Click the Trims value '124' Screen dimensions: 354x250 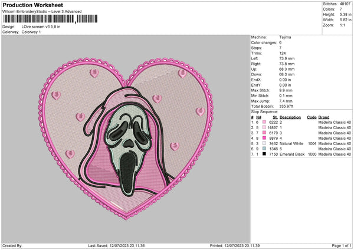pyautogui.click(x=283, y=53)
